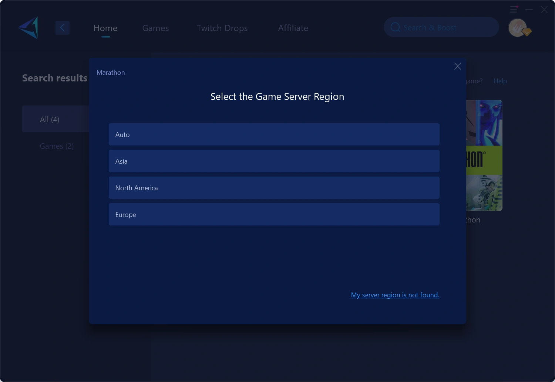
Task: Open the hamburger menu with notification dot
Action: tap(514, 9)
